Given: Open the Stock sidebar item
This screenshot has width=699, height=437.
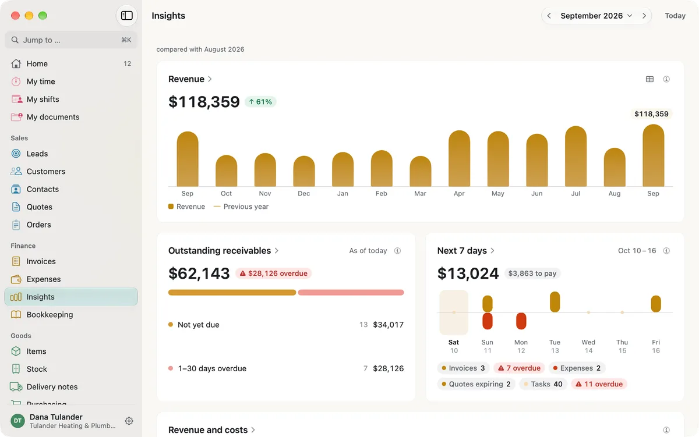Looking at the screenshot, I should coord(71,369).
